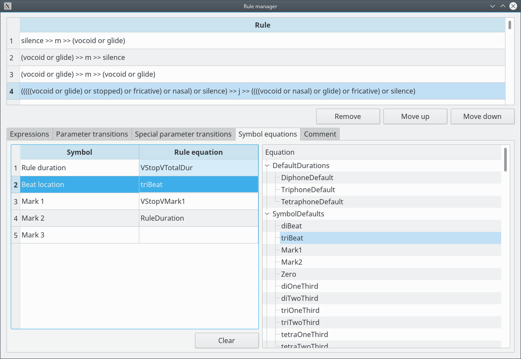
Task: Click the 'RuleDuration' equation cell
Action: [x=198, y=218]
